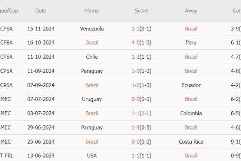This screenshot has height=161, width=241.
Task: Click the 13-06-2024 match date
Action: [x=41, y=155]
